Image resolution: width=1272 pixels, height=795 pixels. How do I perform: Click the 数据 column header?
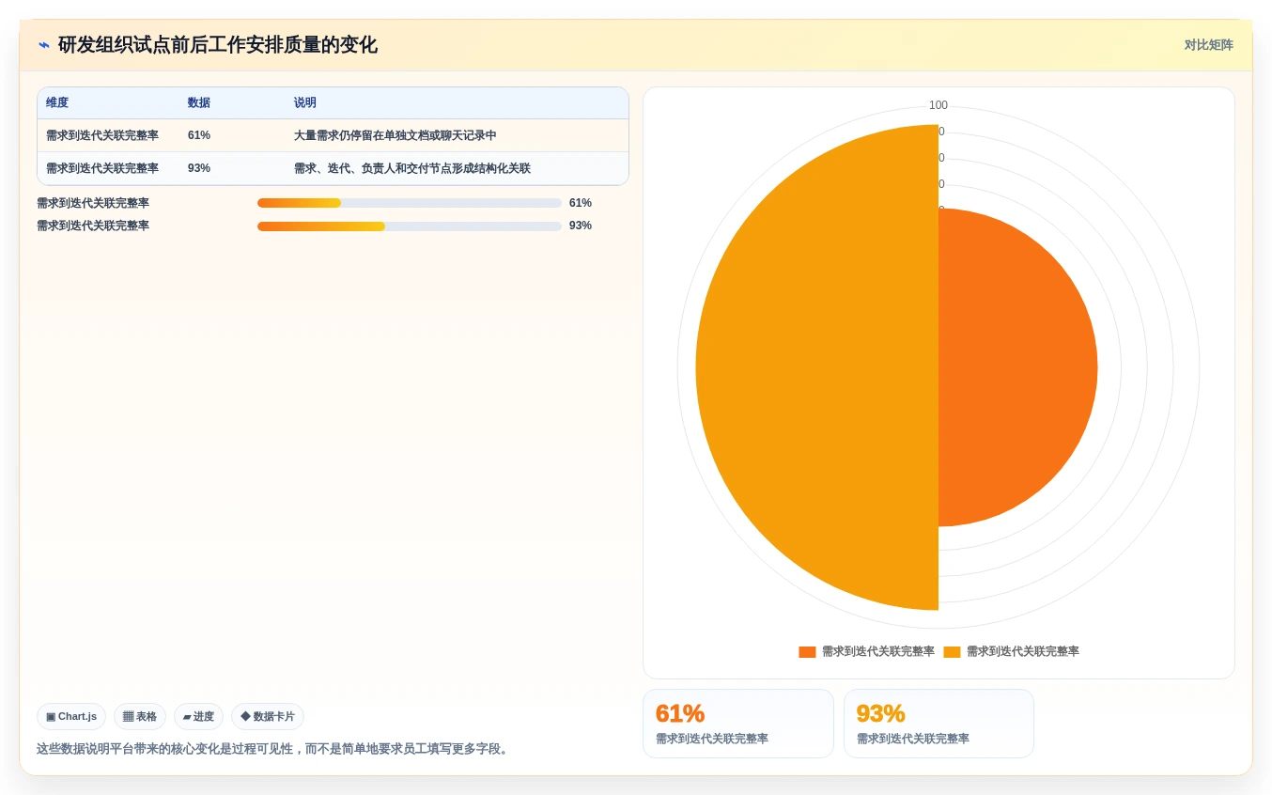click(199, 102)
